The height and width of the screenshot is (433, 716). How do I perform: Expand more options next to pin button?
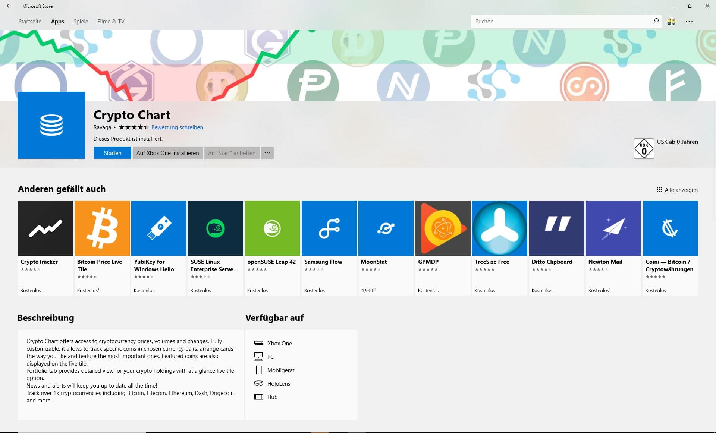pyautogui.click(x=267, y=153)
